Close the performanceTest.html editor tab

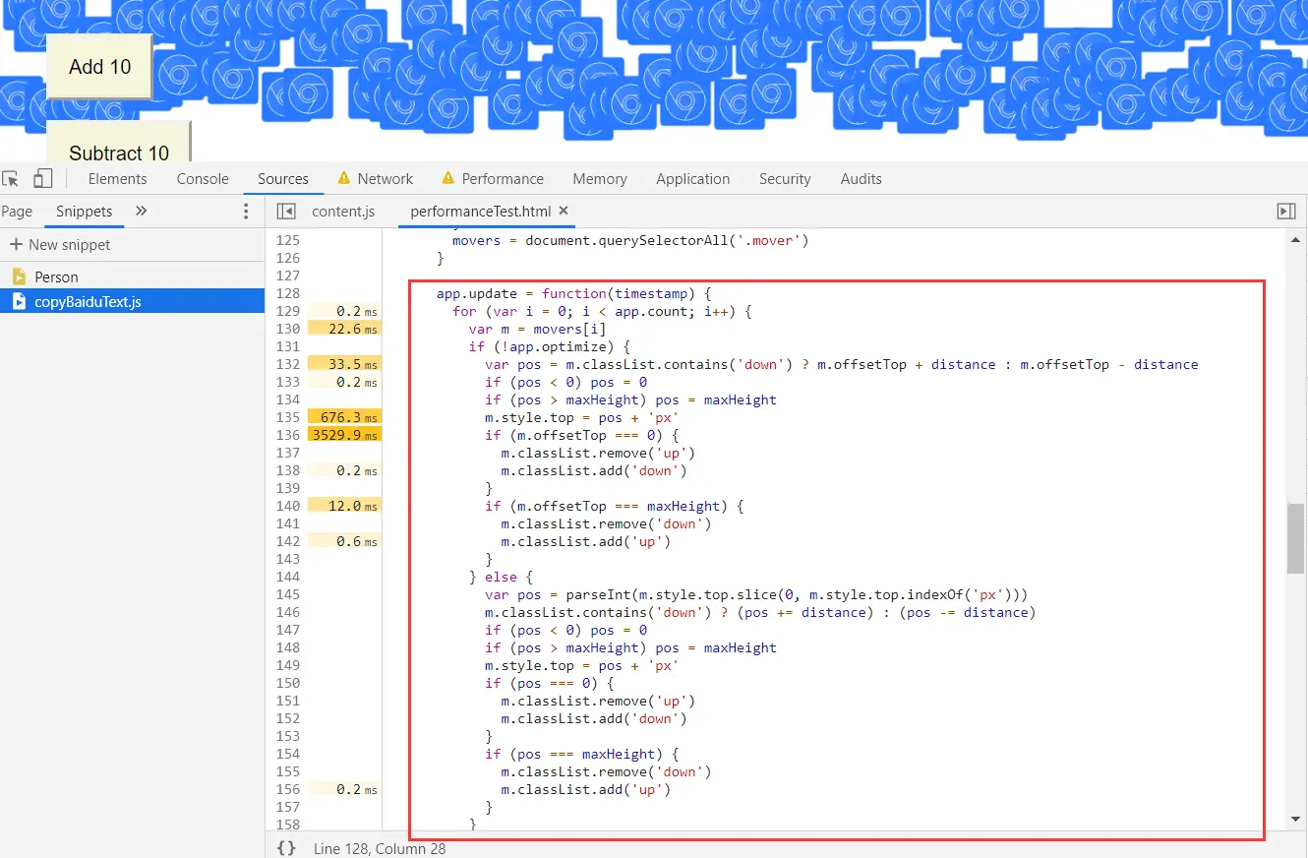[x=564, y=211]
